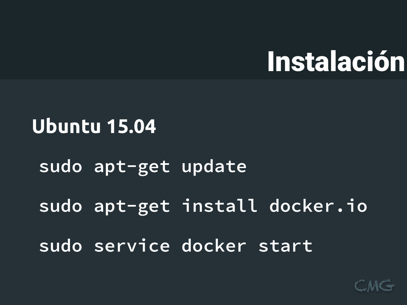This screenshot has height=305, width=407.
Task: Click the period in docker.io
Action: point(340,210)
